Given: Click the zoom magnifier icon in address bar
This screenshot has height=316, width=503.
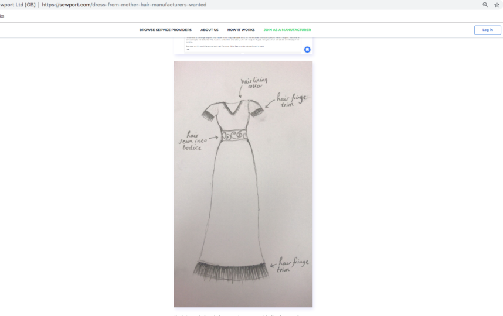Looking at the screenshot, I should coord(485,5).
